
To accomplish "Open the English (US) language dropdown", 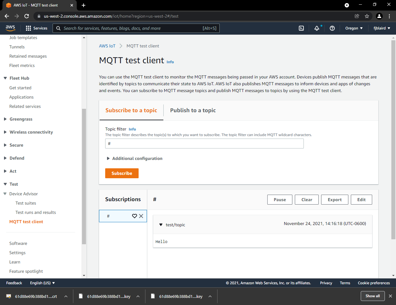I will pyautogui.click(x=42, y=283).
